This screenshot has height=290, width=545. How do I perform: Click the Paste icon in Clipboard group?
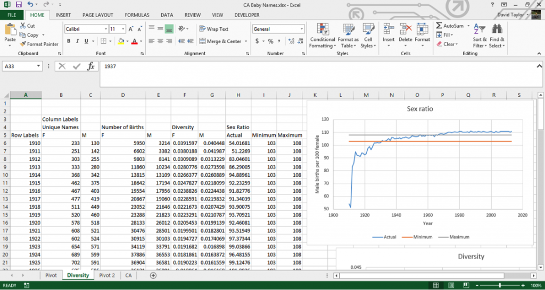[x=10, y=30]
